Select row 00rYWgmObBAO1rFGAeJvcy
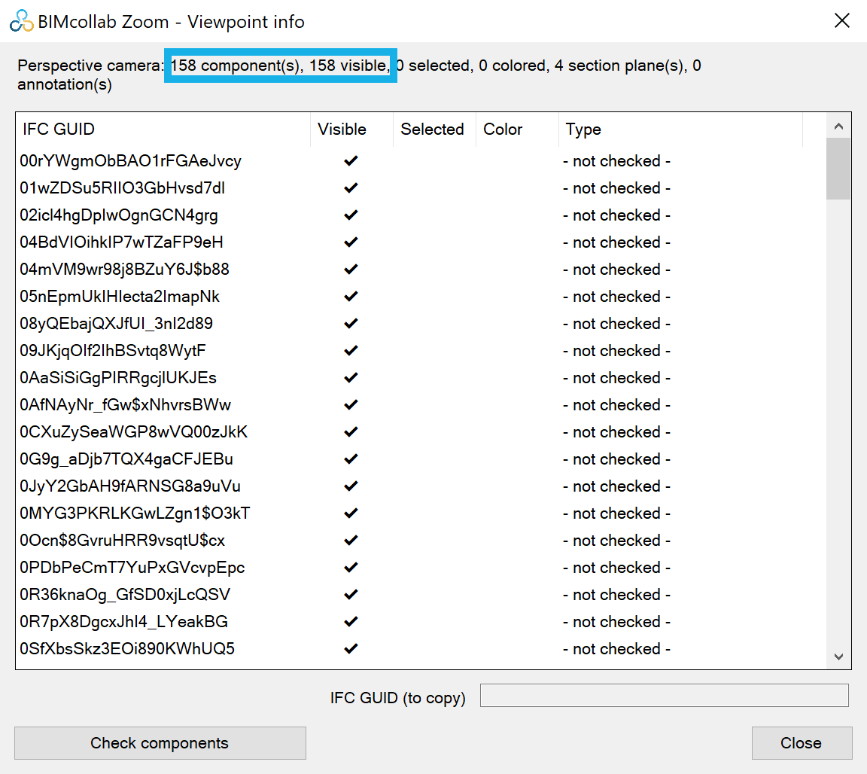This screenshot has width=867, height=774. coord(420,161)
